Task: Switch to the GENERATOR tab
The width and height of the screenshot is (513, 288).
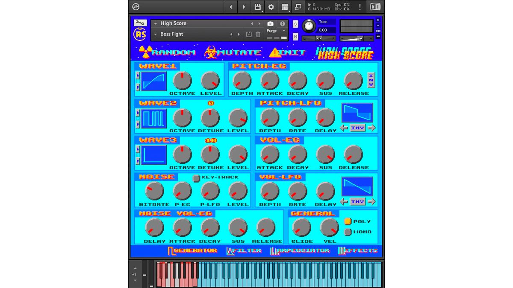Action: click(x=192, y=250)
